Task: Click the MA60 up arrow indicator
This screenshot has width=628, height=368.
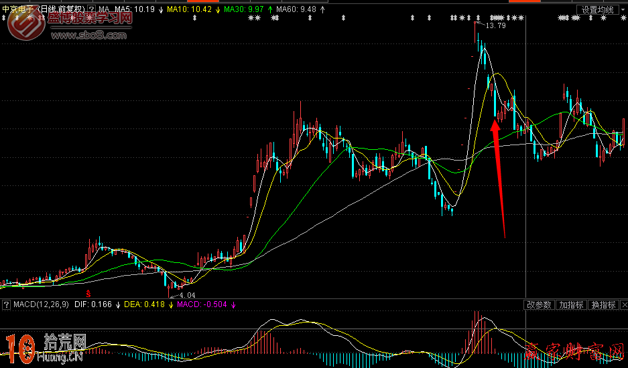Action: pos(324,10)
